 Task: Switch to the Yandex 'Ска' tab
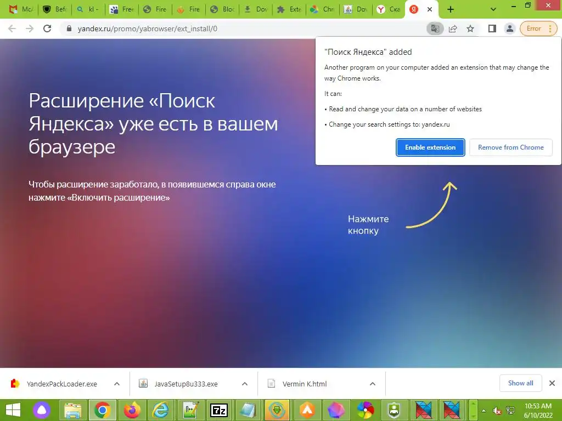click(389, 9)
